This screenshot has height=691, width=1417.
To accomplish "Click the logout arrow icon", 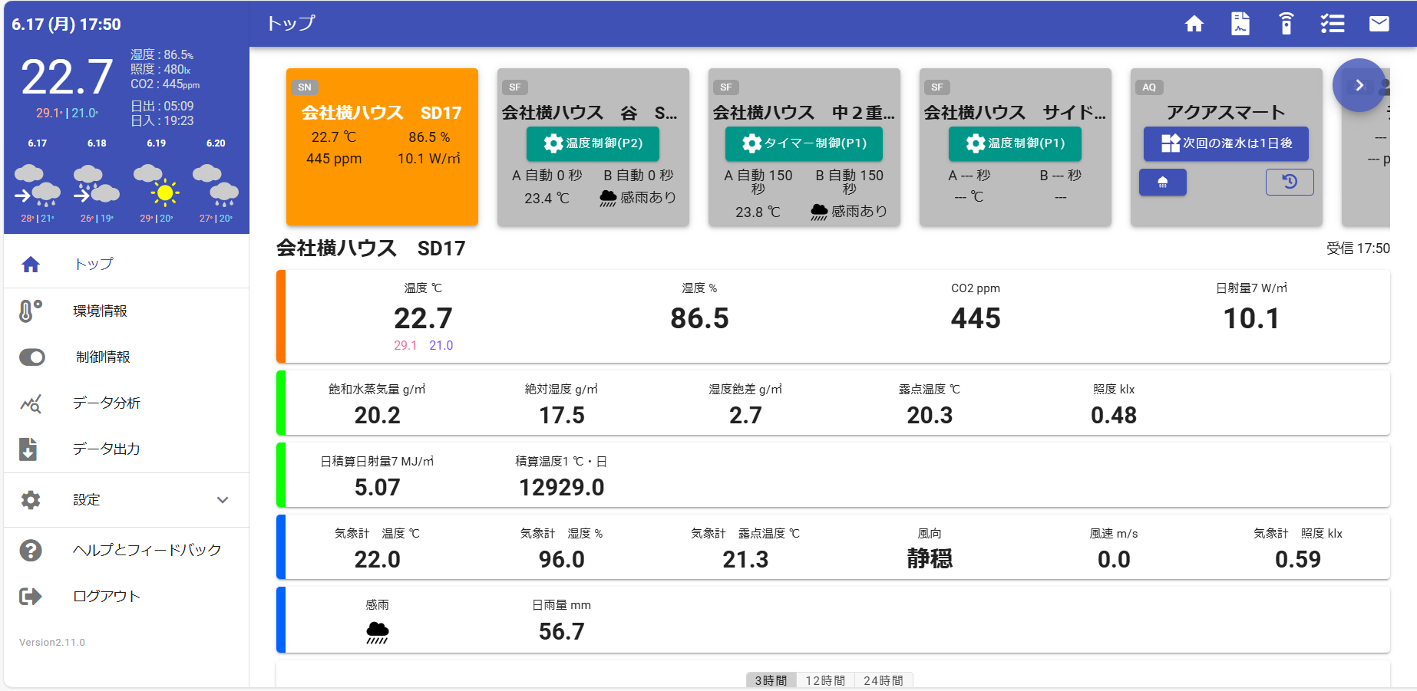I will (31, 596).
